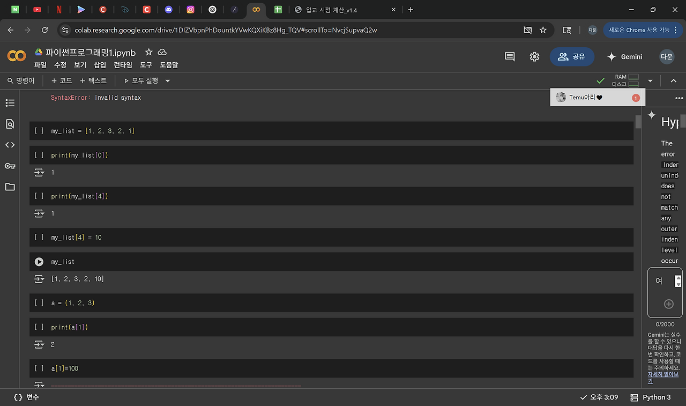The width and height of the screenshot is (686, 406).
Task: Click the Gemini prompt stepper arrows
Action: click(678, 280)
